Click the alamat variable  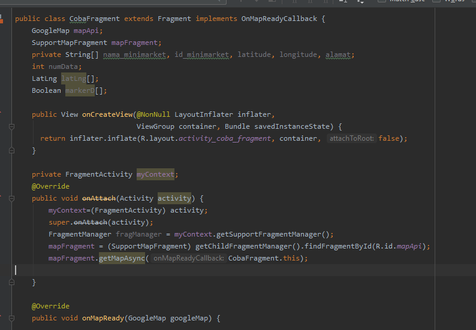(x=338, y=55)
